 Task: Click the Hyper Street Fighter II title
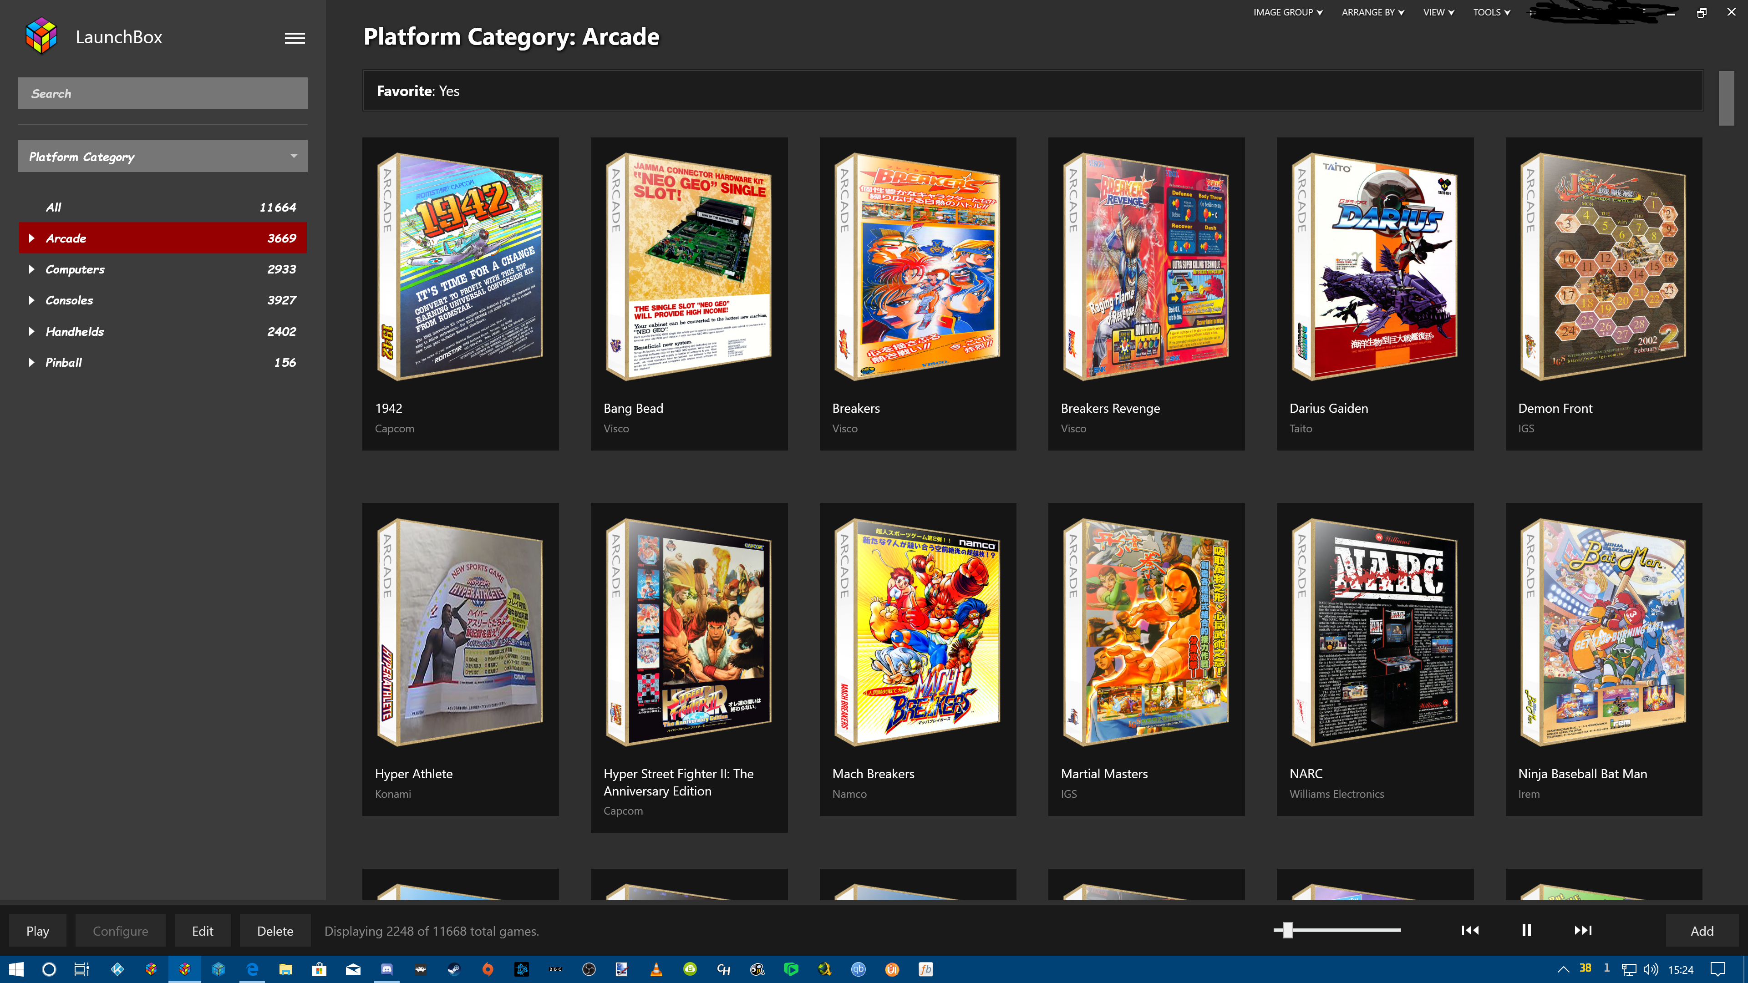[678, 782]
